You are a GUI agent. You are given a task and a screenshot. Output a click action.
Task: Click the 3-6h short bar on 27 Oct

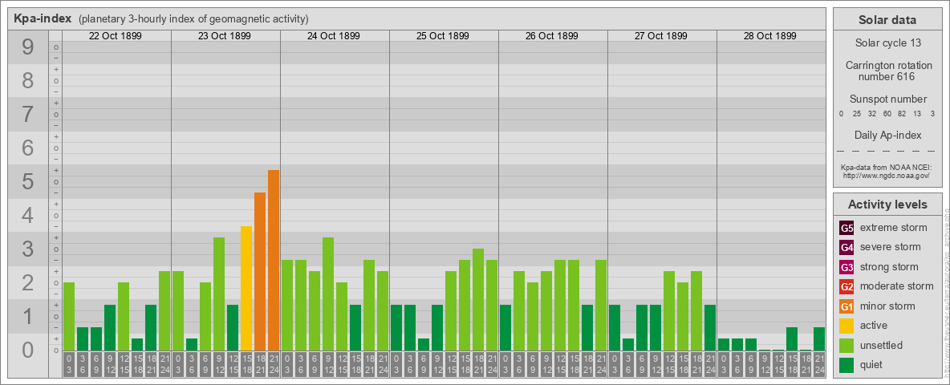[x=628, y=344]
